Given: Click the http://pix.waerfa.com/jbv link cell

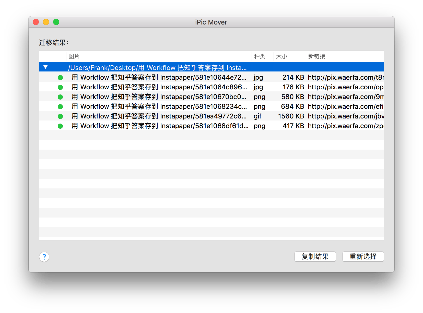Looking at the screenshot, I should pos(346,116).
